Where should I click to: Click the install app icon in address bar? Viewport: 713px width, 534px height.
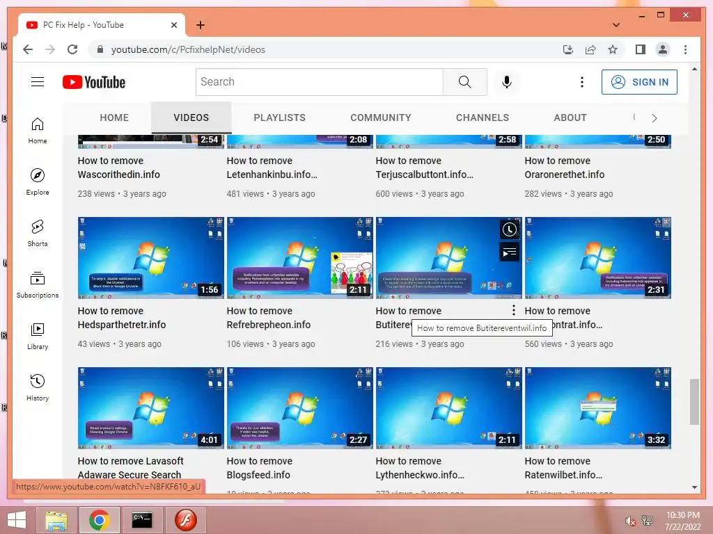click(x=568, y=49)
